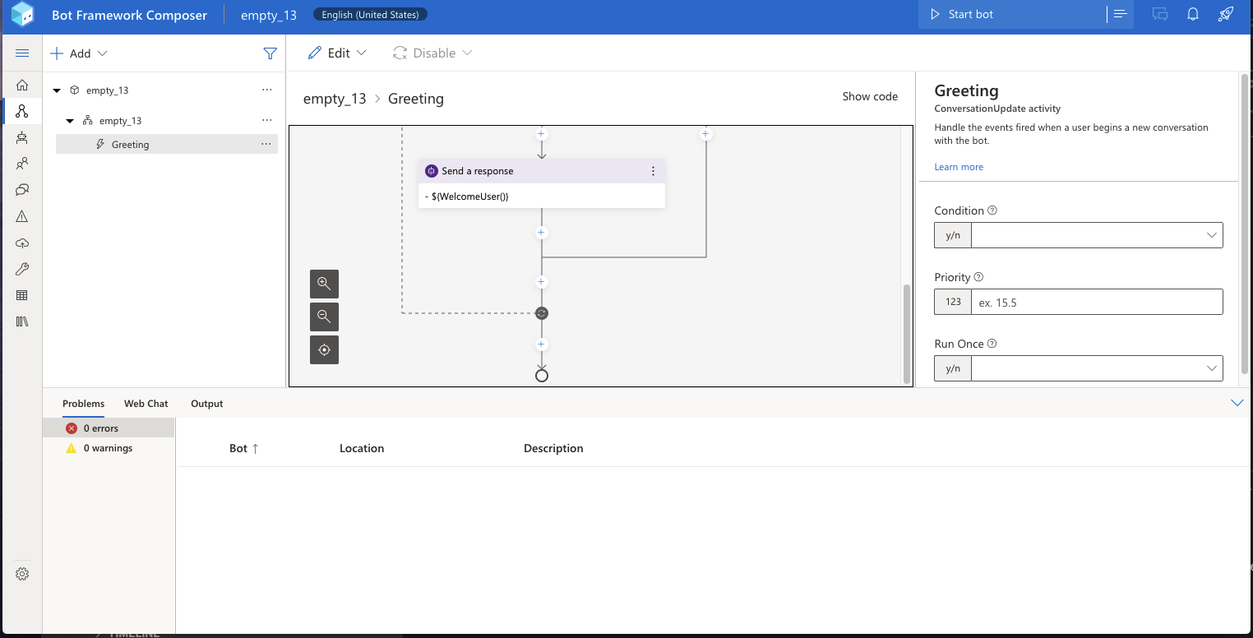This screenshot has width=1253, height=638.
Task: Open the Add dropdown
Action: point(79,53)
